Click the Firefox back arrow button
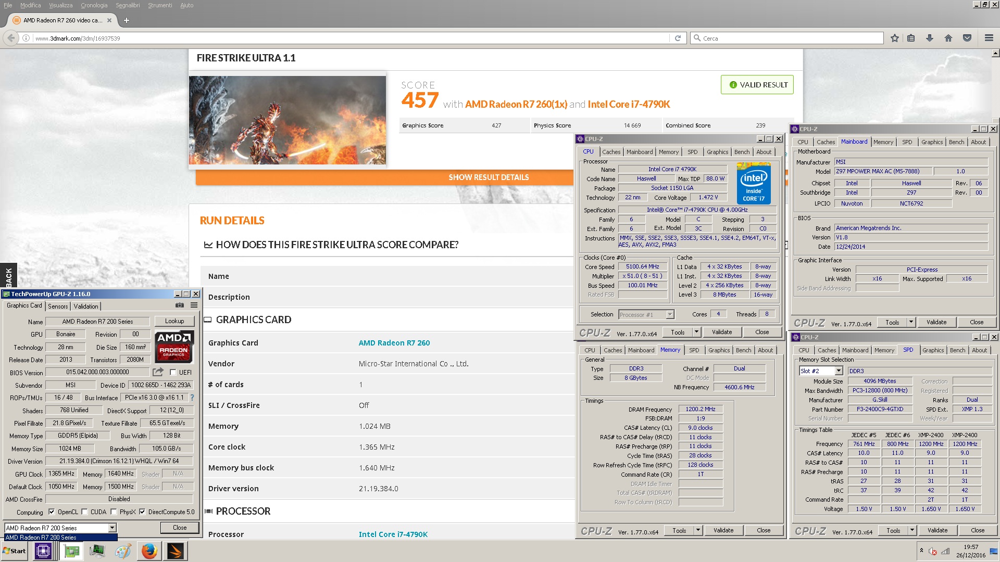This screenshot has height=562, width=1000. tap(11, 38)
